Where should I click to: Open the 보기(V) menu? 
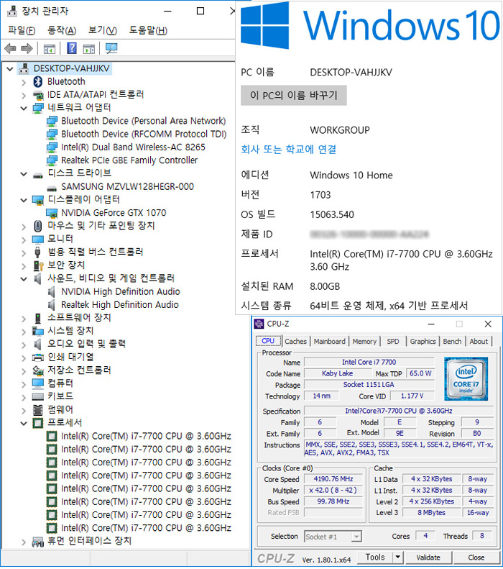click(x=103, y=30)
